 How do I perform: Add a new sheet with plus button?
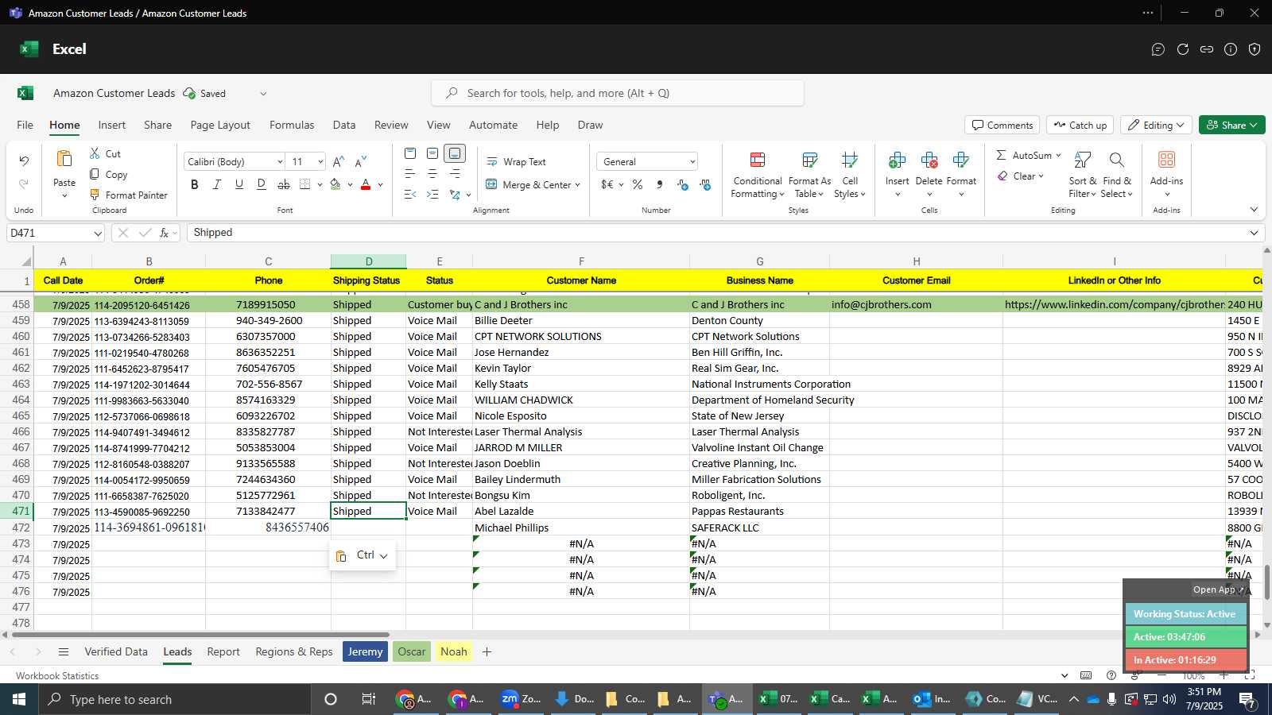pyautogui.click(x=487, y=651)
